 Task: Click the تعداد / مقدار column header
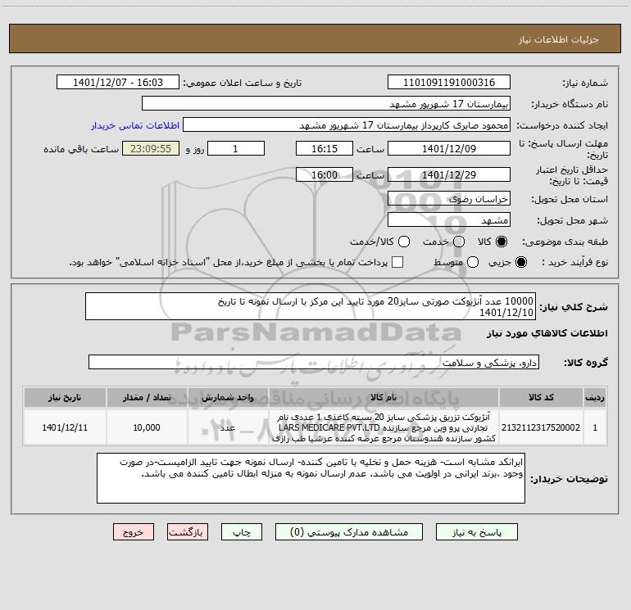point(147,397)
